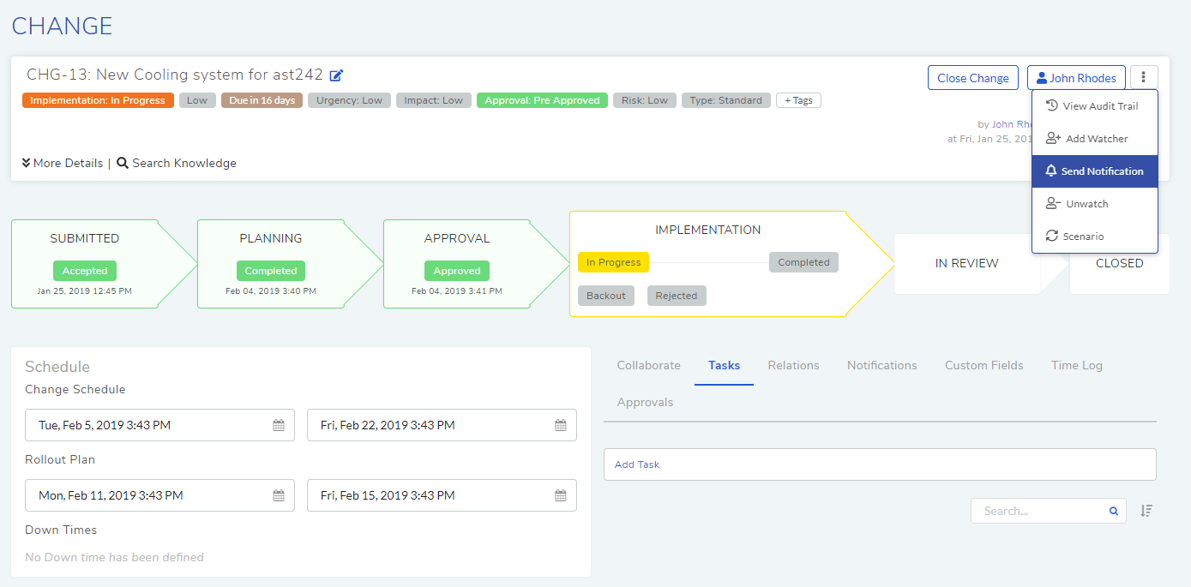This screenshot has width=1191, height=587.
Task: Select the Rejected implementation status
Action: pyautogui.click(x=677, y=296)
